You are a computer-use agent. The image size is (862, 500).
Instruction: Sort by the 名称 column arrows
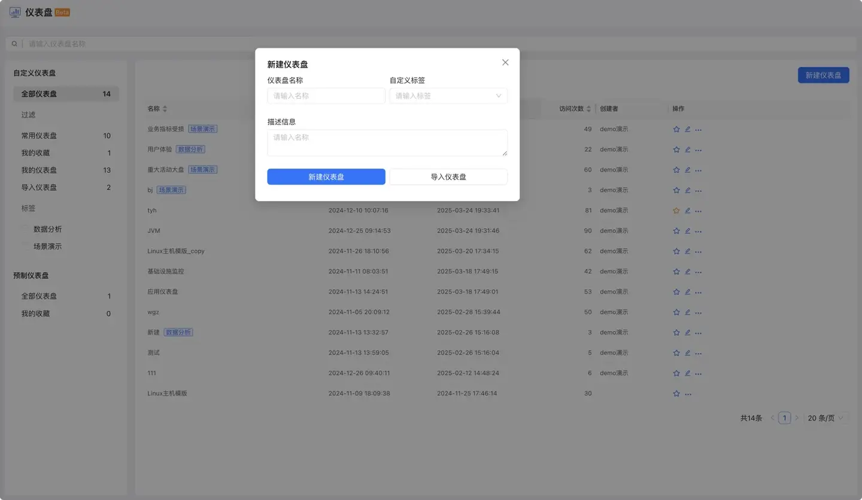coord(165,109)
